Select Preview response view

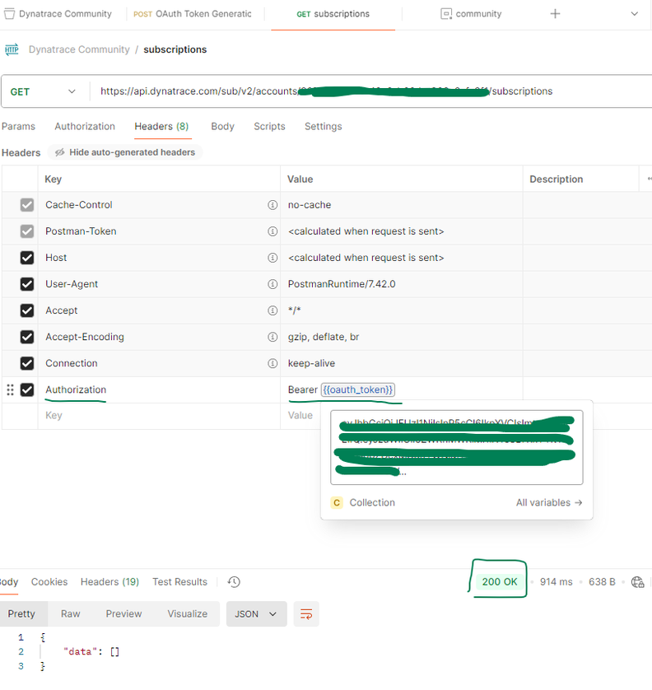coord(123,614)
